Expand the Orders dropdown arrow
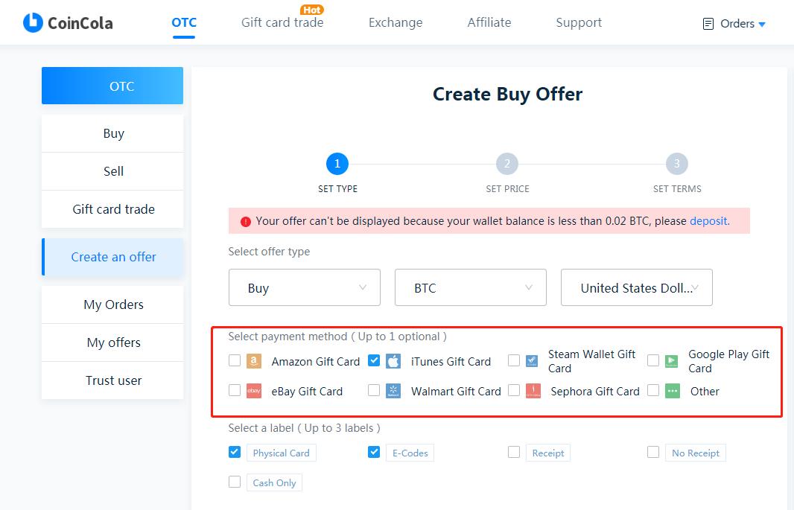The width and height of the screenshot is (794, 510). (761, 25)
